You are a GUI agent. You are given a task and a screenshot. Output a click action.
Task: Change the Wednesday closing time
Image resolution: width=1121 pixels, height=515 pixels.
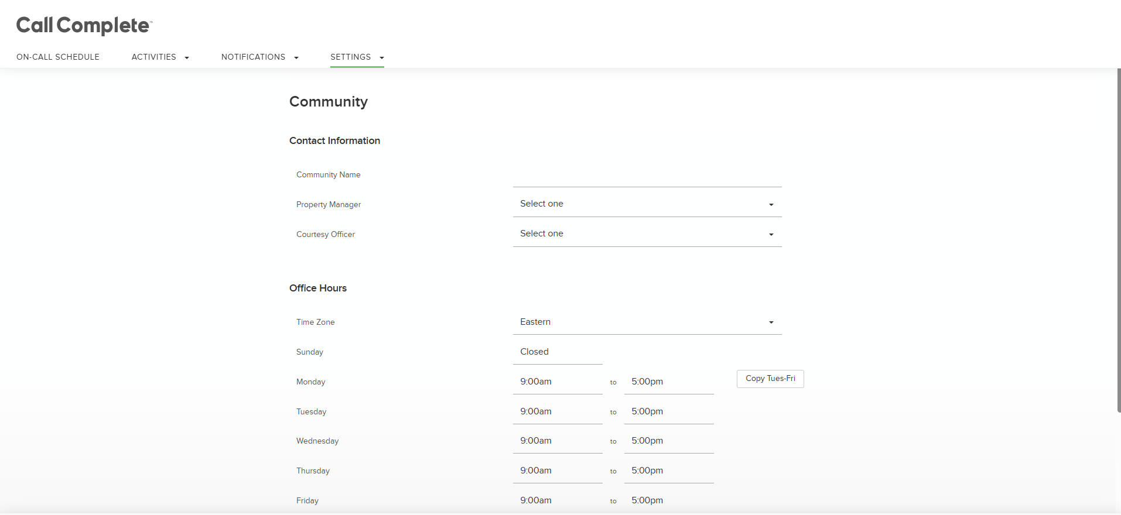click(669, 441)
